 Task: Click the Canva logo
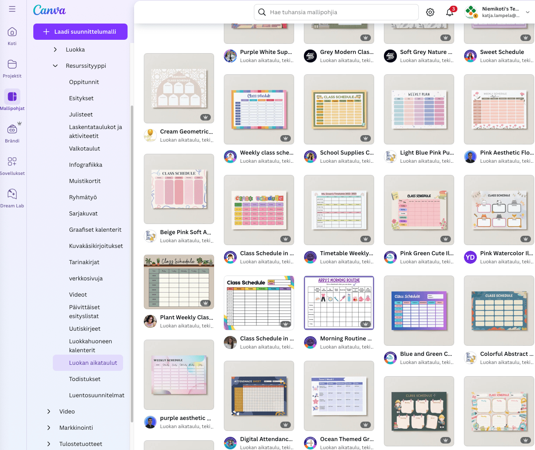(x=49, y=10)
